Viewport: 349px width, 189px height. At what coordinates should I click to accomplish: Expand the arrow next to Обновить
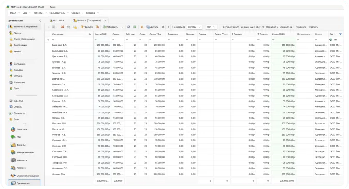coord(122,27)
